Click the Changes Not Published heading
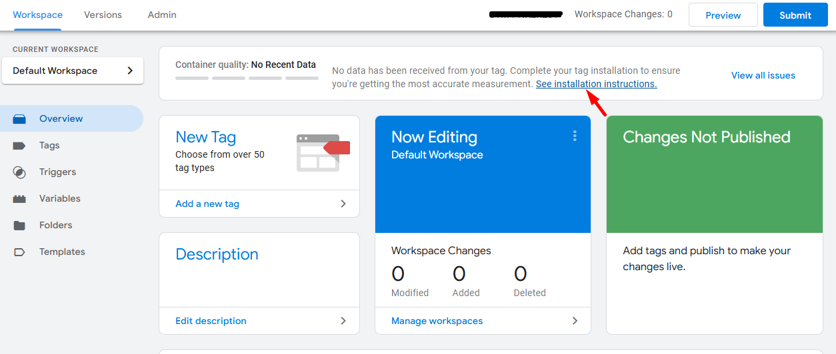Image resolution: width=836 pixels, height=354 pixels. (706, 137)
